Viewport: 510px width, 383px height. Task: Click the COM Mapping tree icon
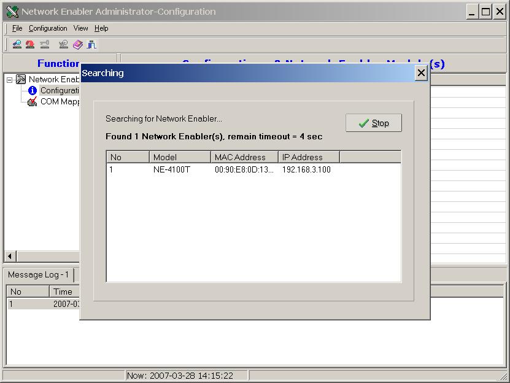pos(32,102)
